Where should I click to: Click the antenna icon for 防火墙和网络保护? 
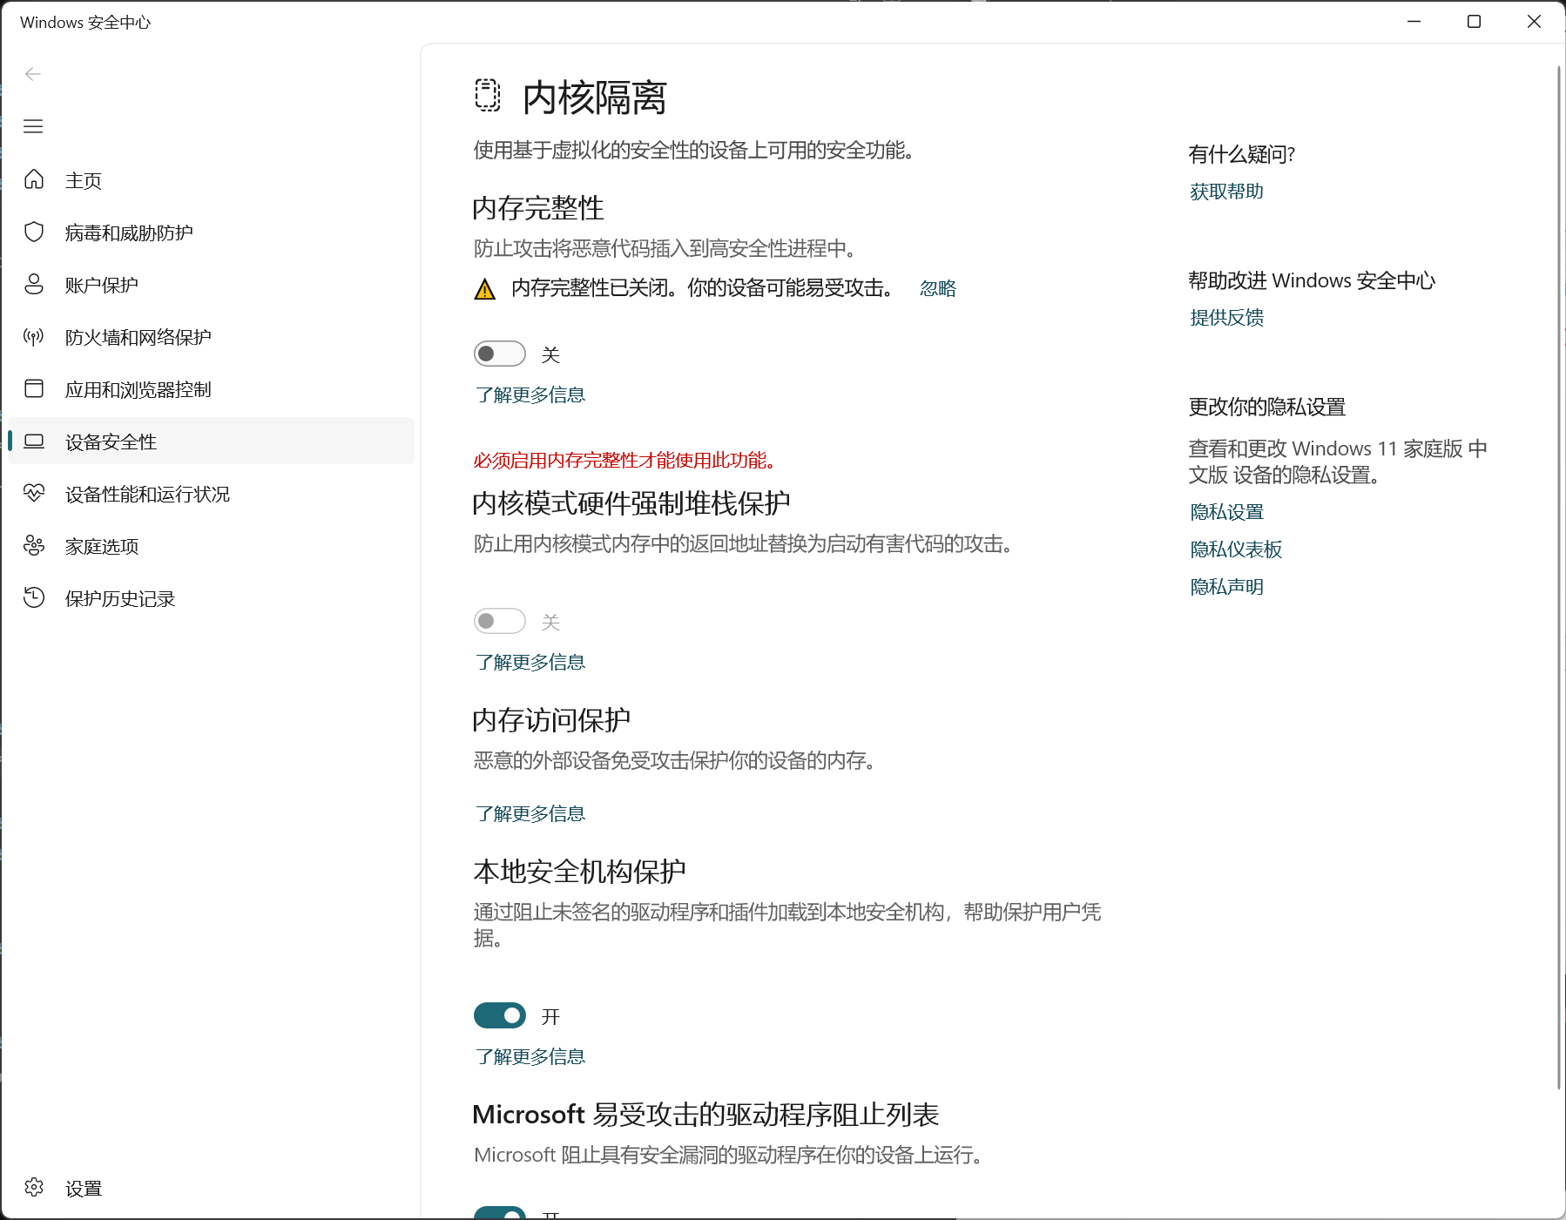click(34, 336)
